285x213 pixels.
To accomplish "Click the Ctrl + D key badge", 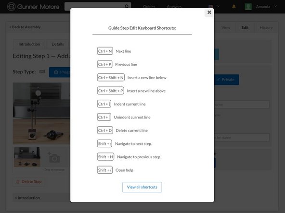I will tap(105, 130).
